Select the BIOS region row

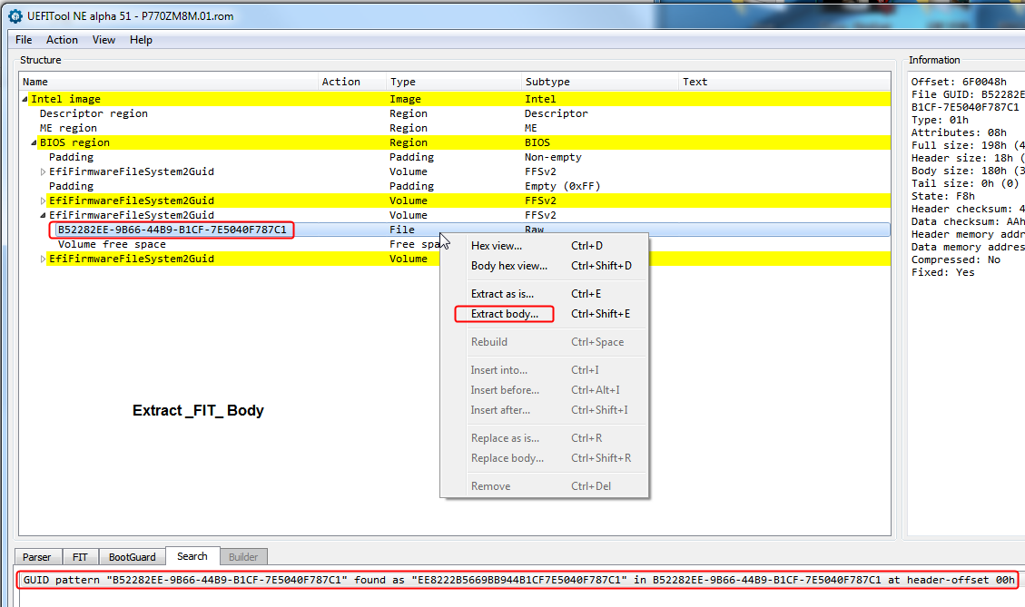point(455,142)
